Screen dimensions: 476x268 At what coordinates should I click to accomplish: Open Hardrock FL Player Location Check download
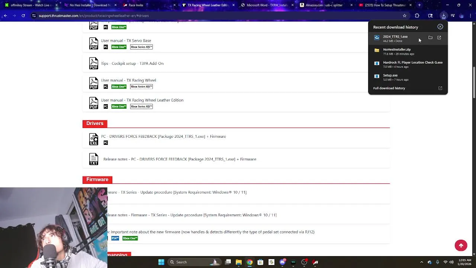(x=408, y=64)
